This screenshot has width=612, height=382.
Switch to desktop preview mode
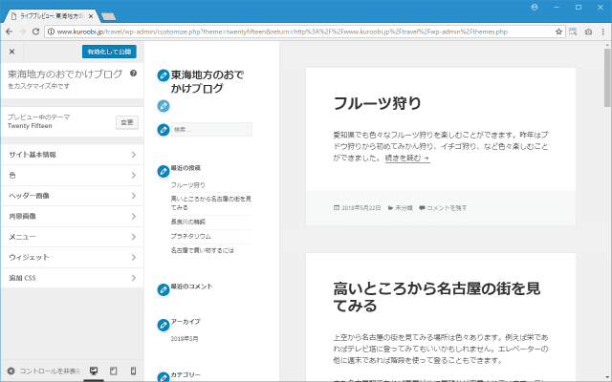point(94,371)
